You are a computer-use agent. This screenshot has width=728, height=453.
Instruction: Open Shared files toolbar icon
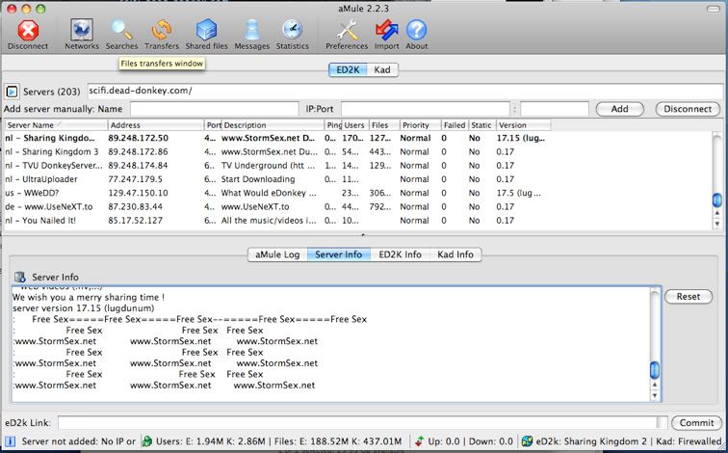click(207, 30)
